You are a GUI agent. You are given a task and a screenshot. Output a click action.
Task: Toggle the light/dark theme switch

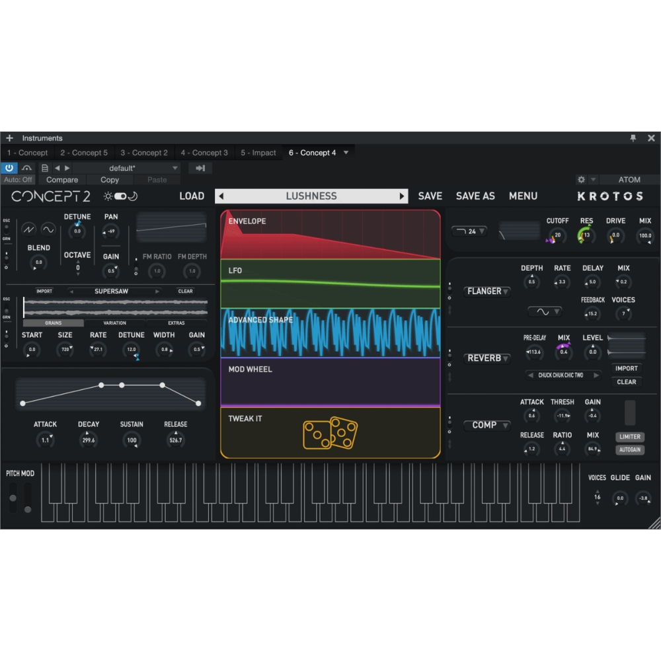coord(121,196)
